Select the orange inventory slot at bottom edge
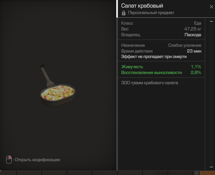The image size is (215, 175). pyautogui.click(x=208, y=173)
